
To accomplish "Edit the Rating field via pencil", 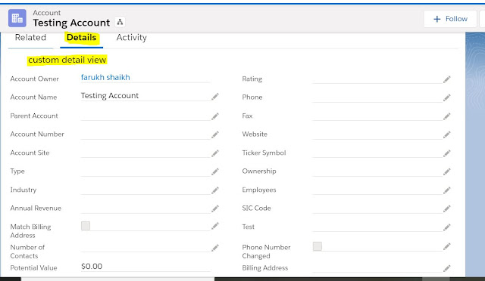I will point(446,79).
